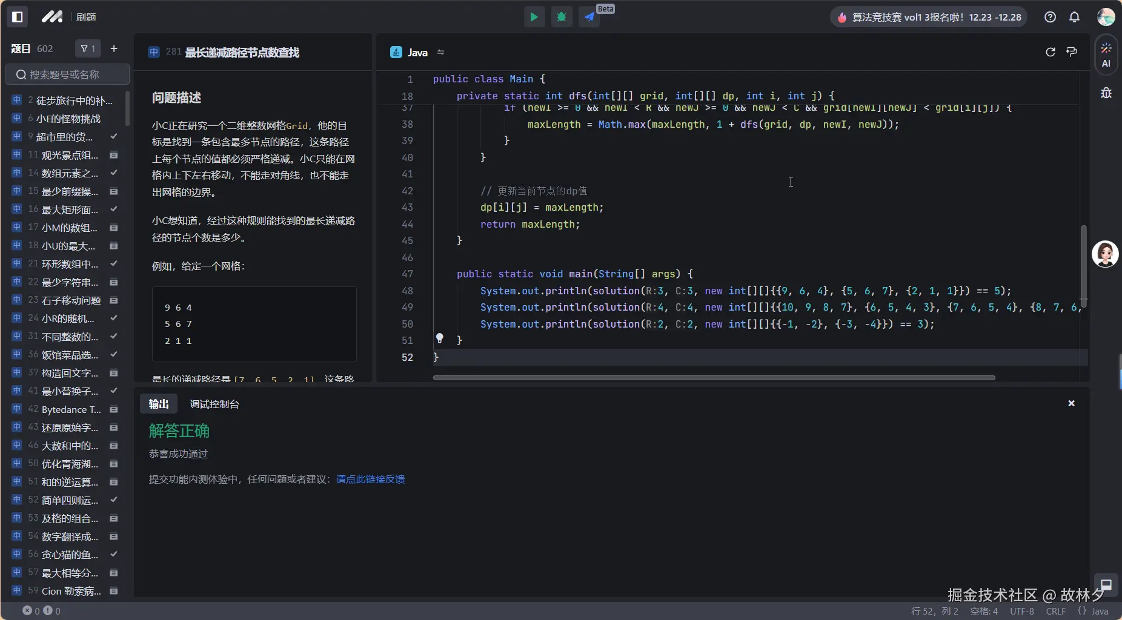Open the CRLF line ending selector

[1055, 611]
